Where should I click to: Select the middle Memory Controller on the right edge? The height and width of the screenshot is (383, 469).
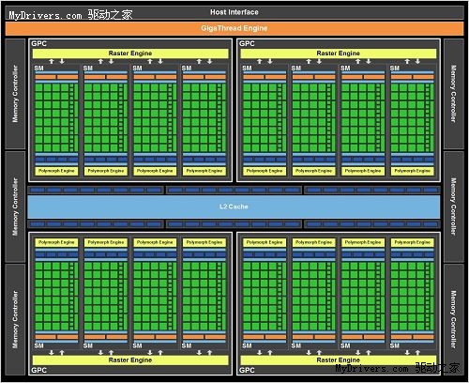(x=454, y=207)
